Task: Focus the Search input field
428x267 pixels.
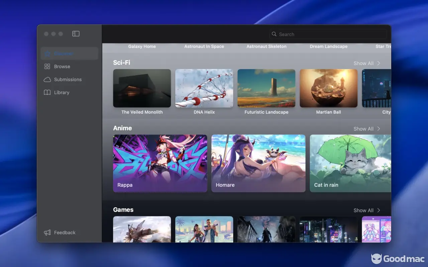Action: 331,34
